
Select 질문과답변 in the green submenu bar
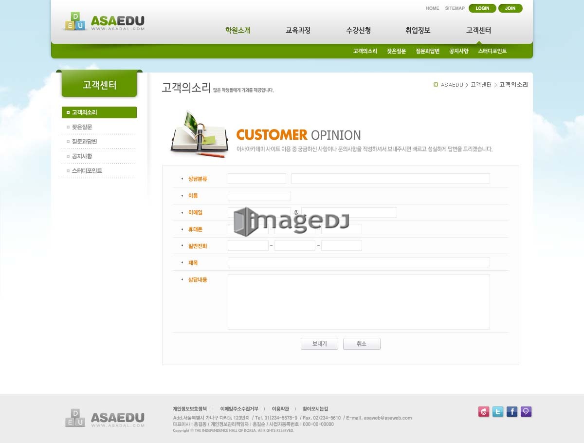click(x=427, y=51)
